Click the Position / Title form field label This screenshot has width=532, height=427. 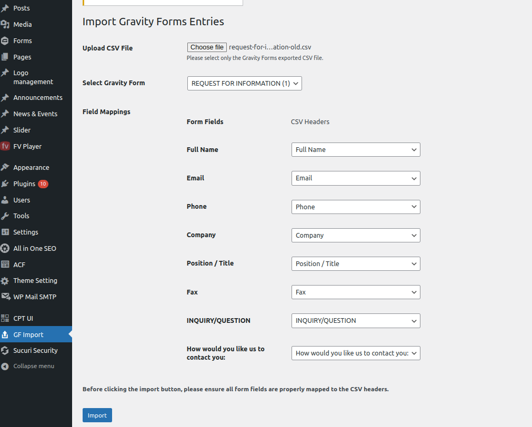point(210,263)
